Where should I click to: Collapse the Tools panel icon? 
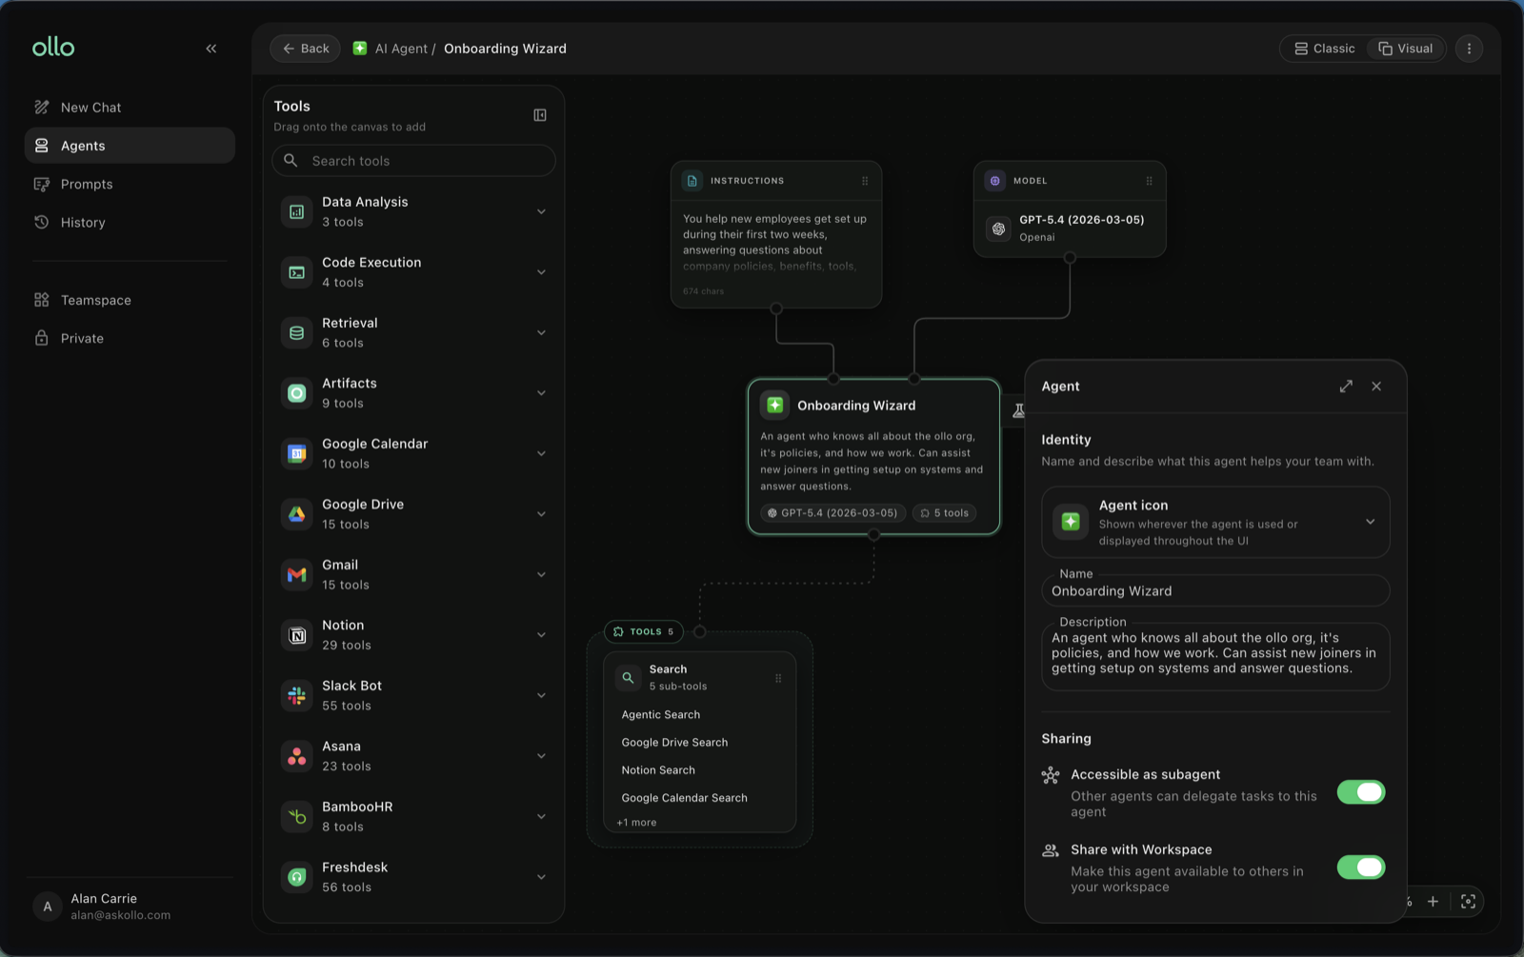(x=540, y=115)
